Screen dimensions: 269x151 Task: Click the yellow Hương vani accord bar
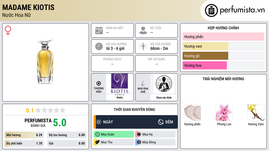[205, 46]
